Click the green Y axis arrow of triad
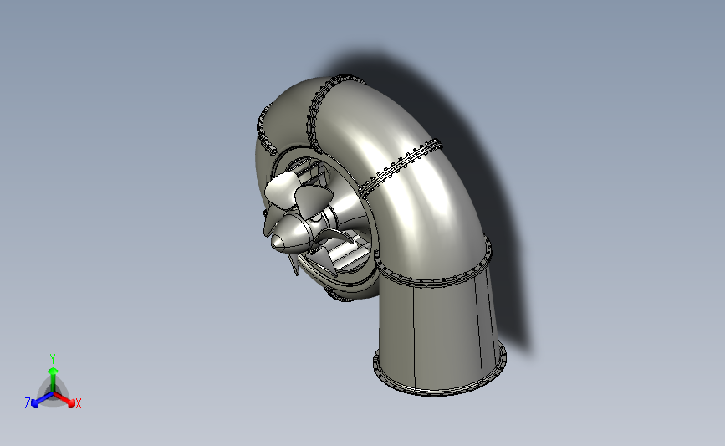The image size is (725, 446). [53, 380]
